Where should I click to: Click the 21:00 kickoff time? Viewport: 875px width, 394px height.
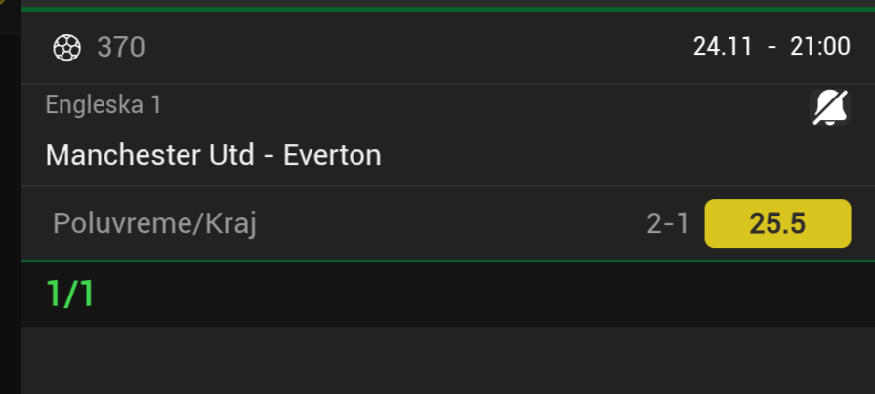pyautogui.click(x=820, y=47)
